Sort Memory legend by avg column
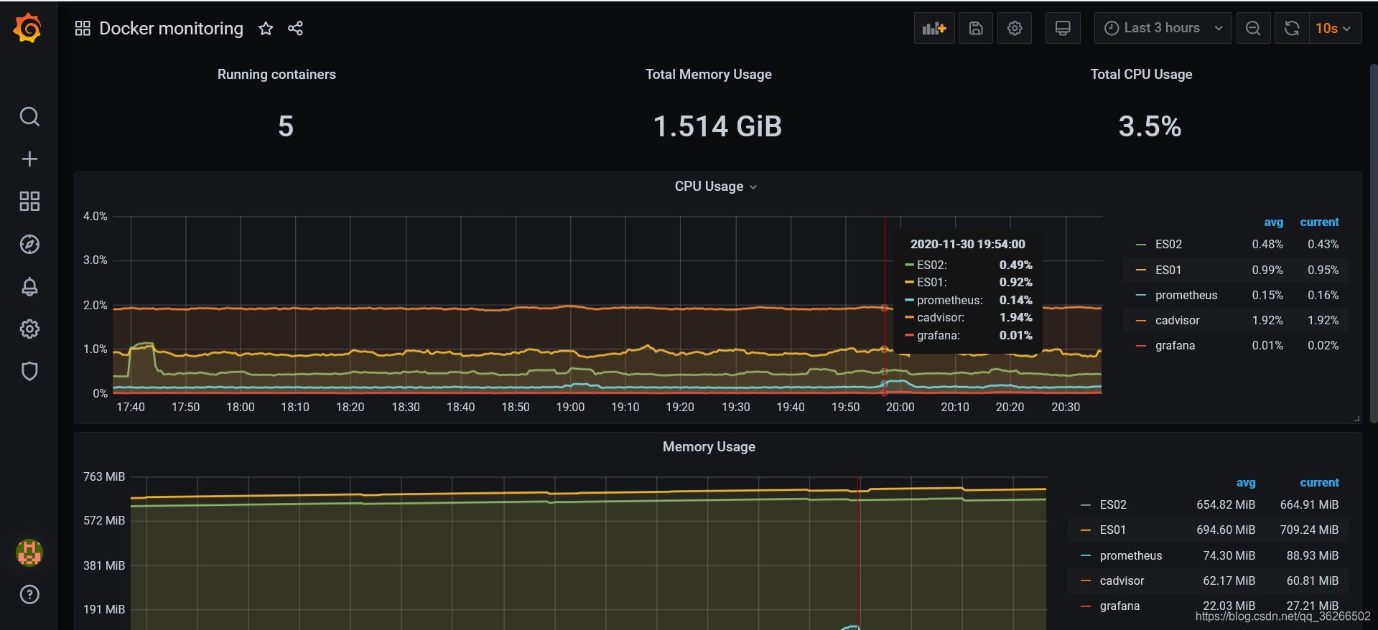 pyautogui.click(x=1246, y=483)
